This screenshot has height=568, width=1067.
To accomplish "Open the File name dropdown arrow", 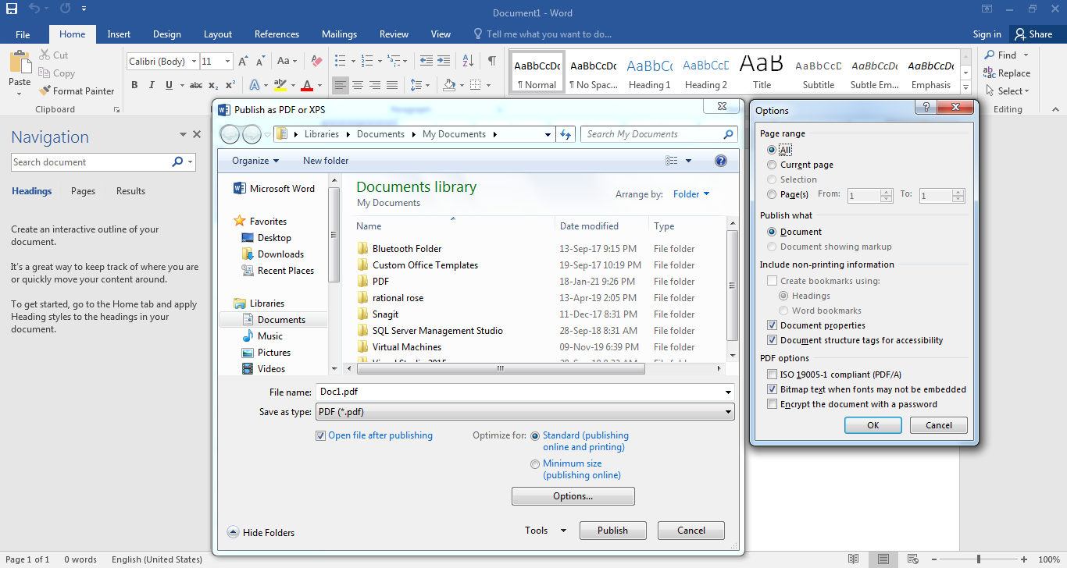I will point(728,392).
